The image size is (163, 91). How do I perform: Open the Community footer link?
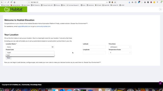tap(26, 85)
